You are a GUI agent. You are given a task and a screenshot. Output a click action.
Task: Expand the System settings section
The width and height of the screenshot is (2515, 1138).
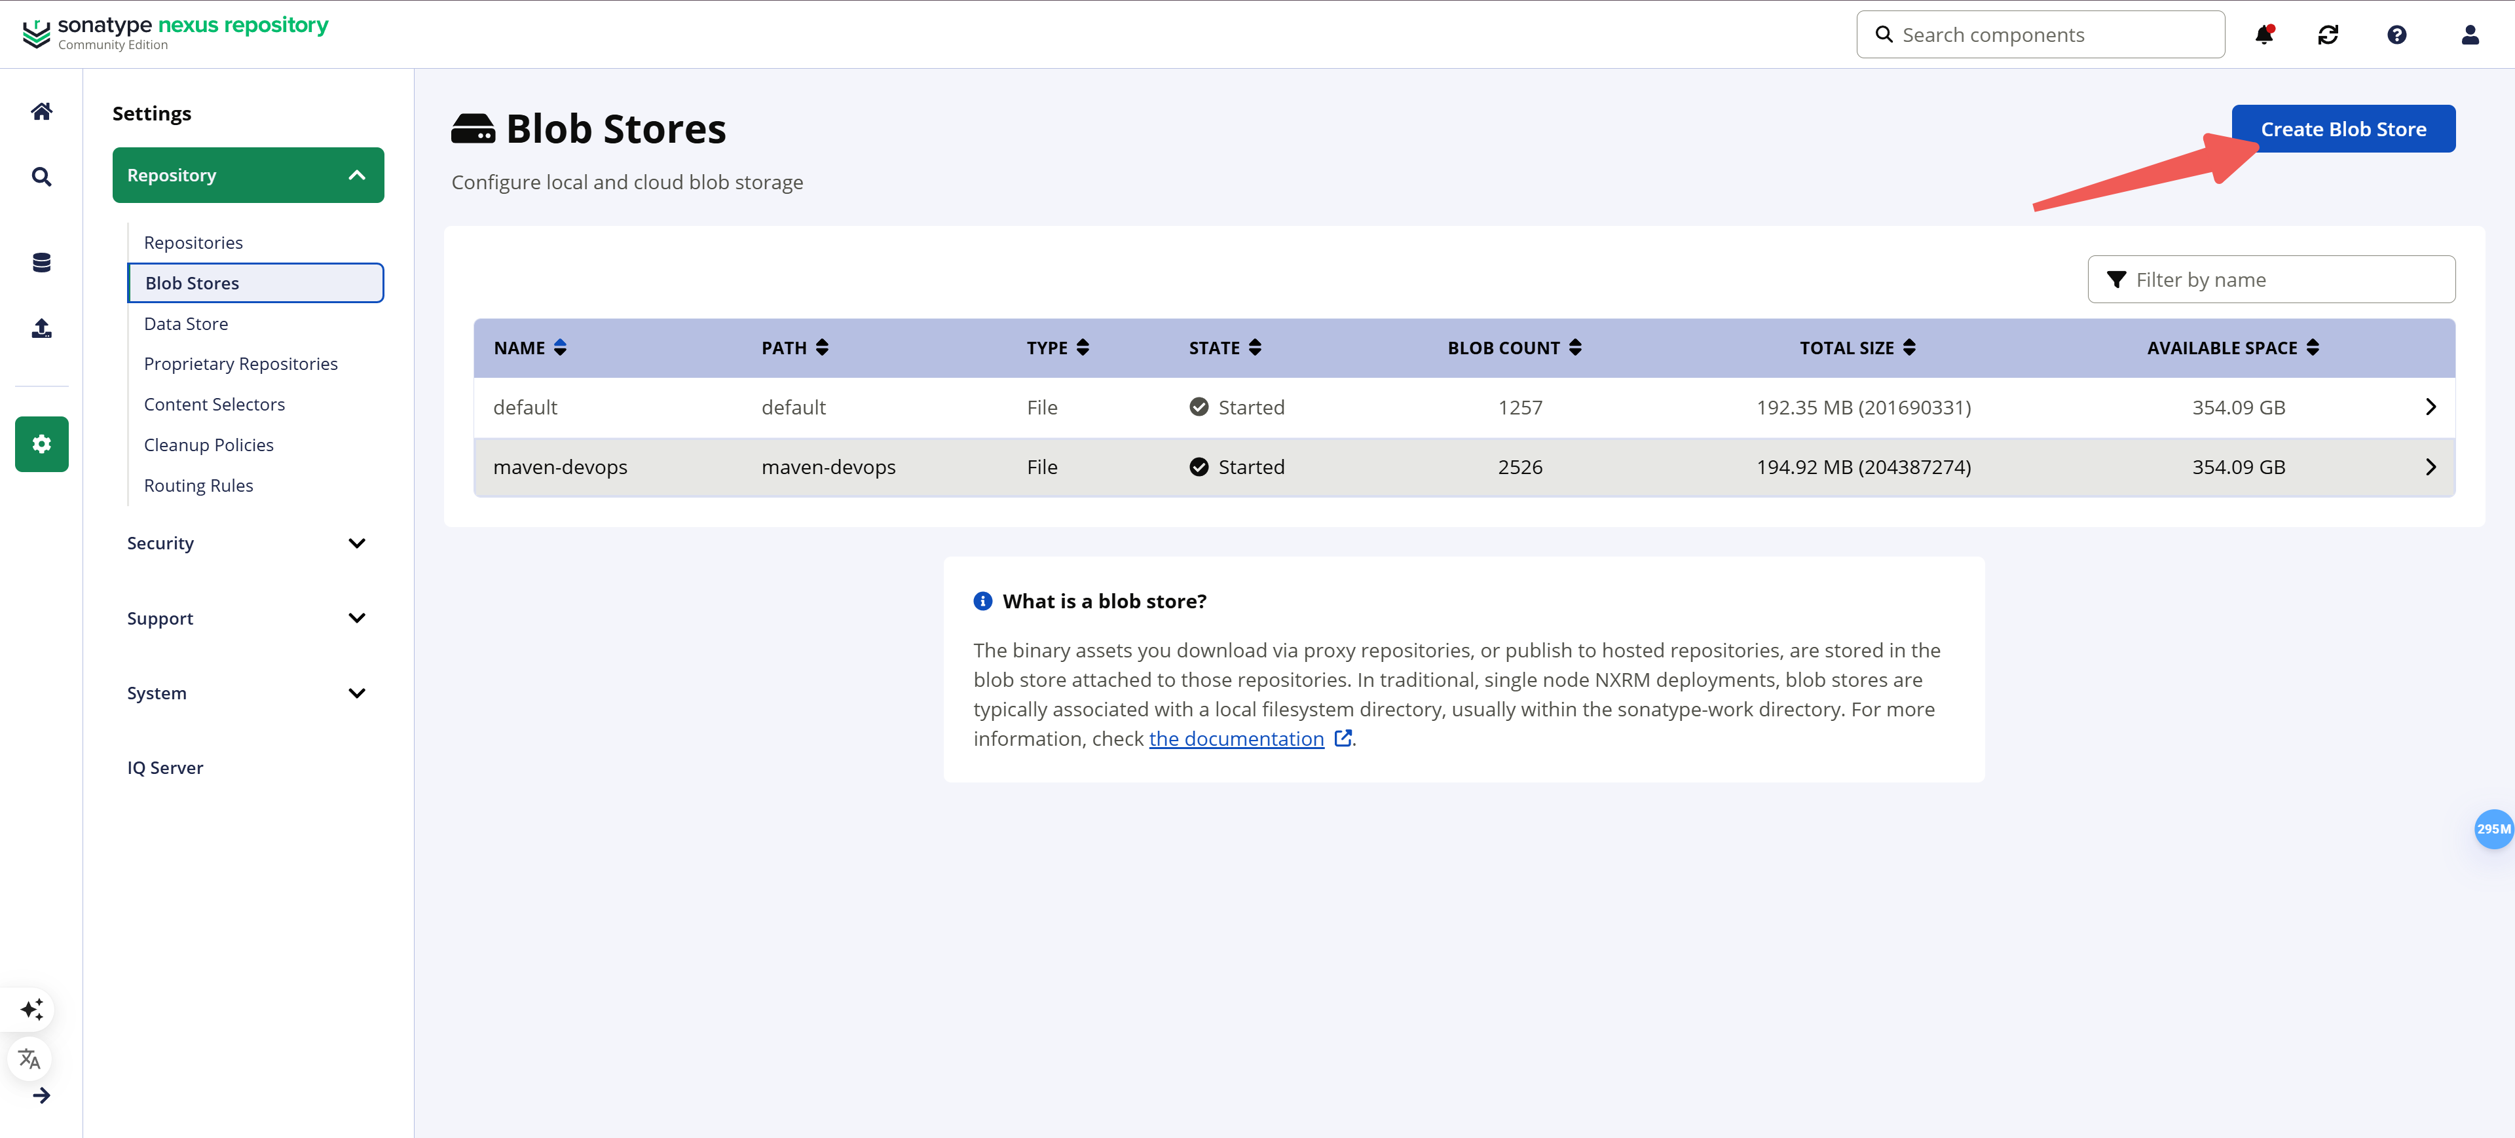coord(248,693)
